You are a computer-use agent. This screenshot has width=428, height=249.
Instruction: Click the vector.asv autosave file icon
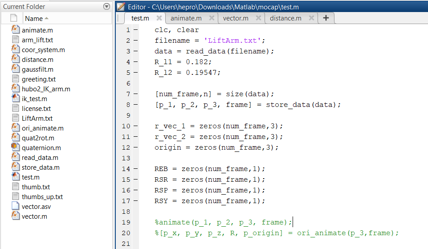tap(16, 206)
